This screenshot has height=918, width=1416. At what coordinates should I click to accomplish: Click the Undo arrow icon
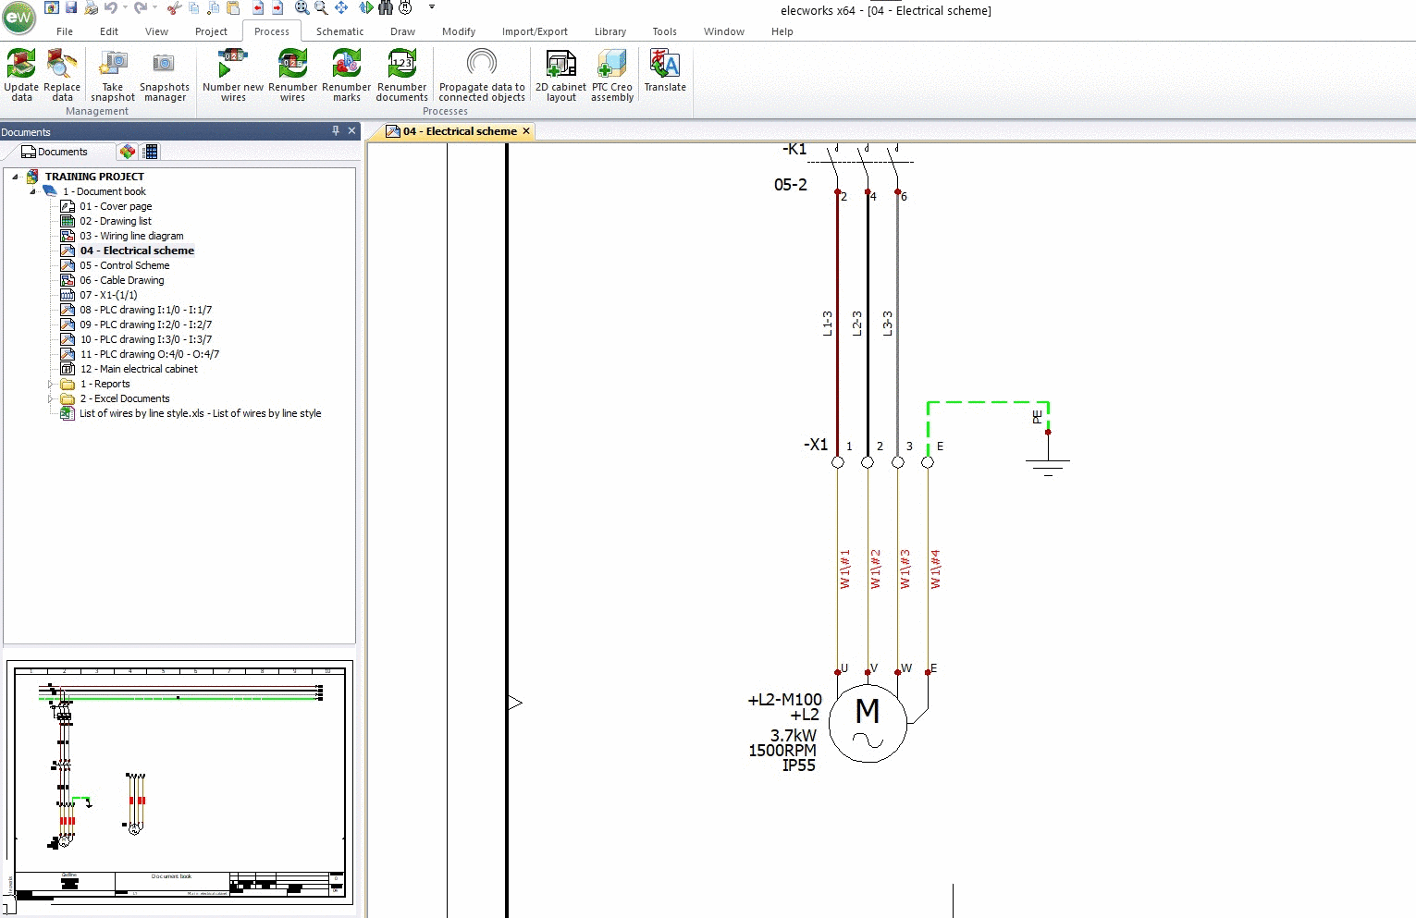[x=110, y=7]
